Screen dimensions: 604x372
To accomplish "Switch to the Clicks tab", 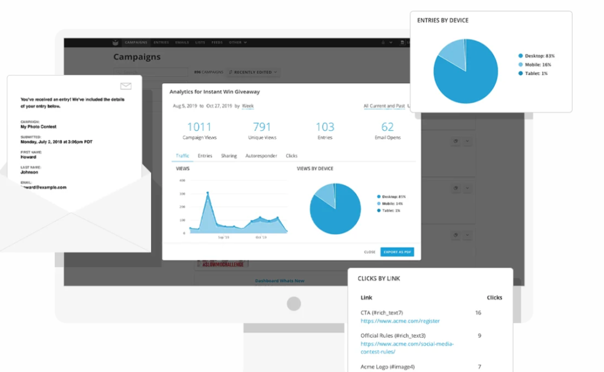I will [x=291, y=156].
